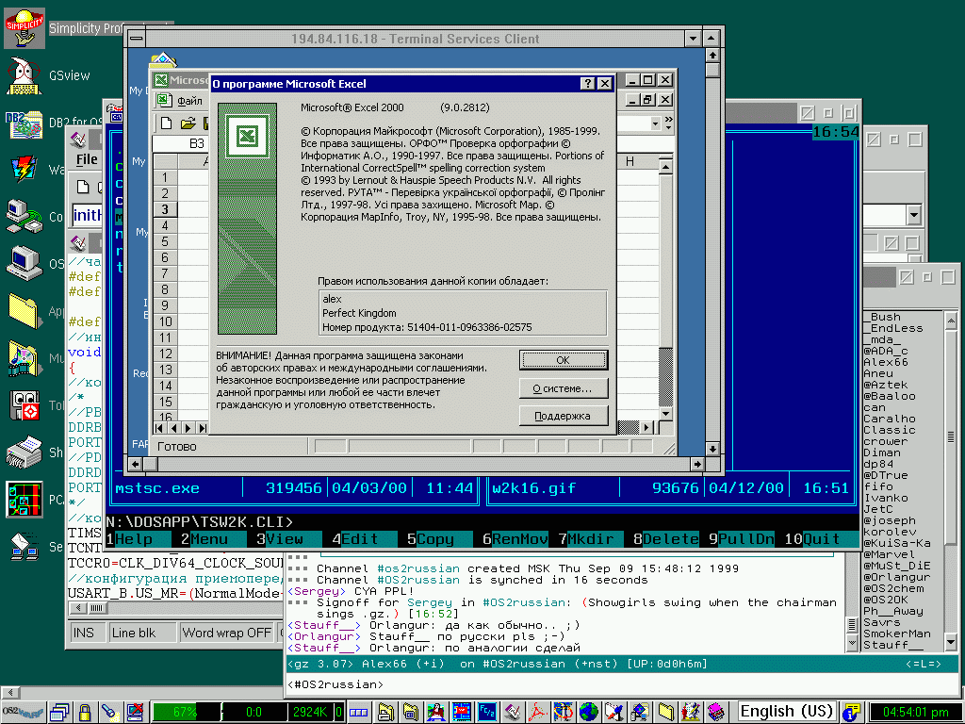Open the lightning-bolt desktop icon
The image size is (965, 724).
(x=24, y=170)
